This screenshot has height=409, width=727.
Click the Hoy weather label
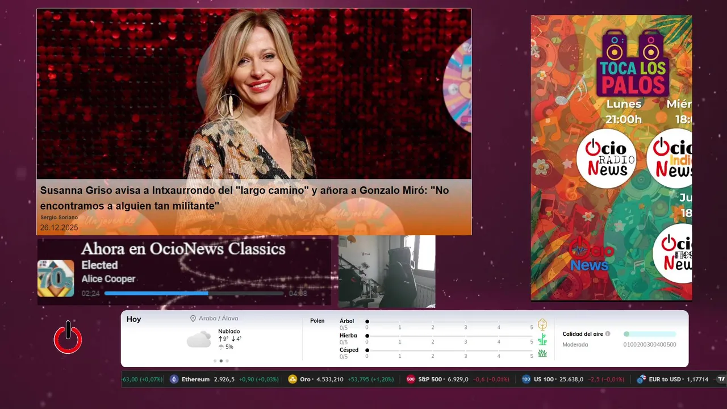pyautogui.click(x=133, y=319)
